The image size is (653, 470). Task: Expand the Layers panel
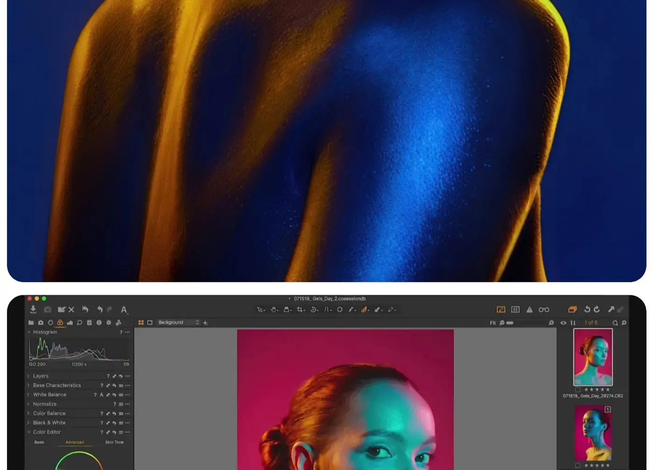tap(28, 376)
